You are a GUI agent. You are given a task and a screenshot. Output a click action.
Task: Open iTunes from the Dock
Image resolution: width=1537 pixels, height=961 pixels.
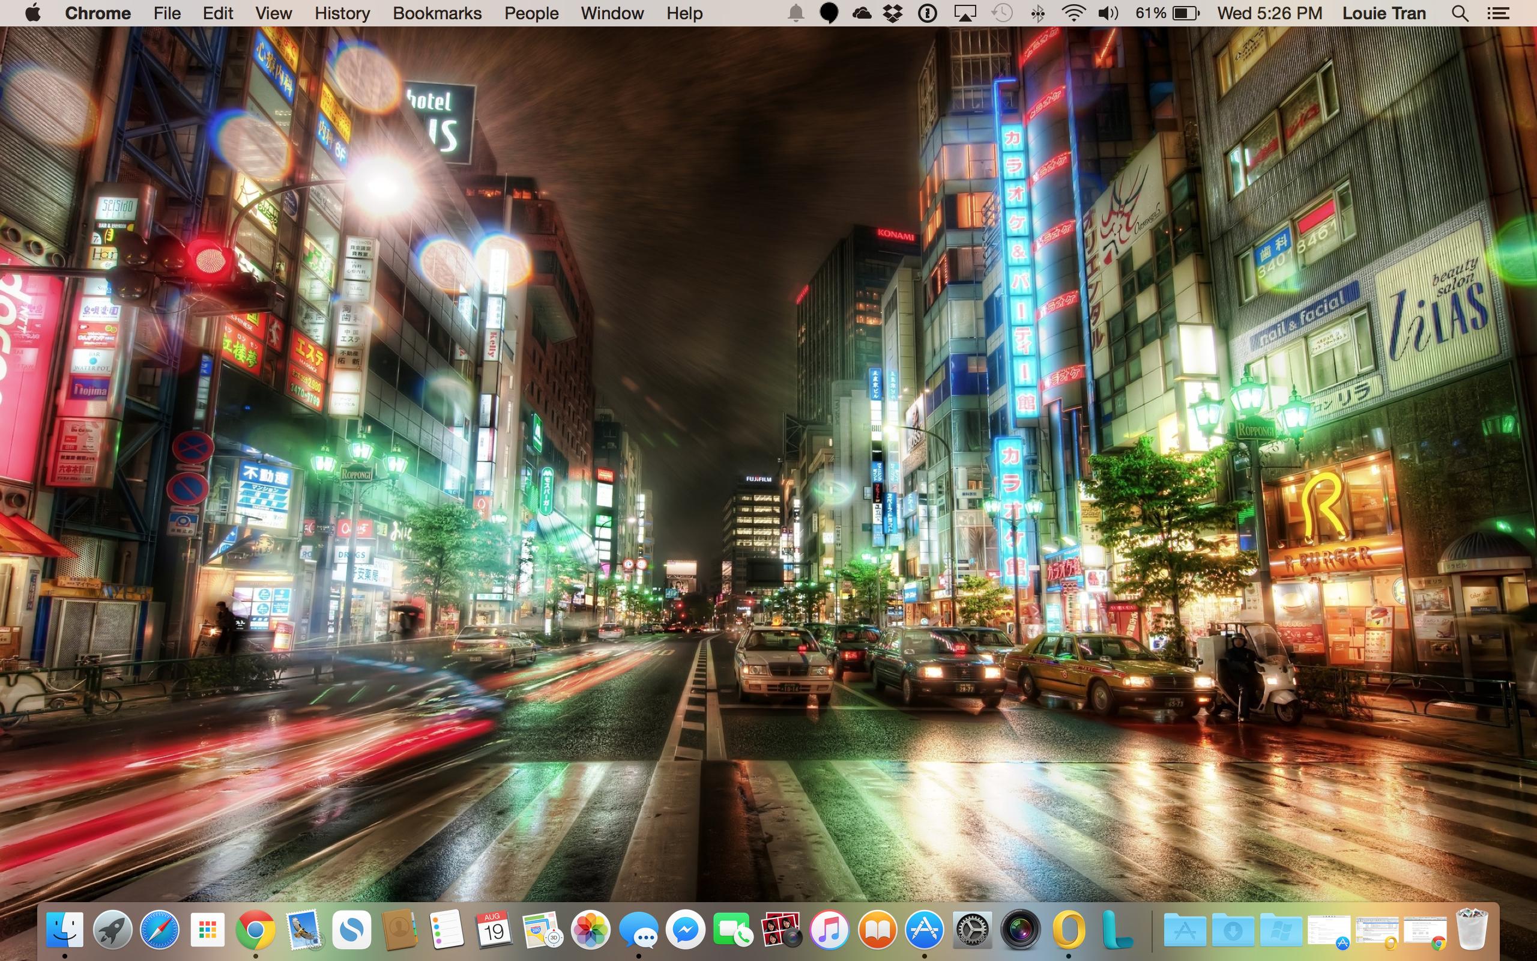pos(829,930)
